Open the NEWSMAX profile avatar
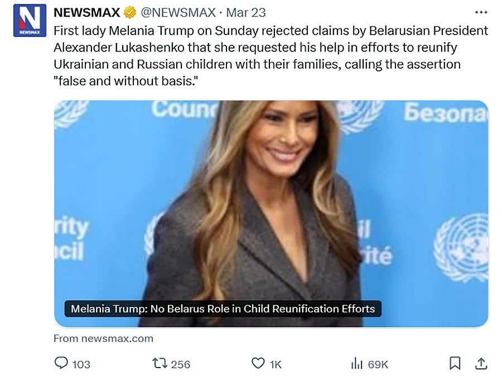This screenshot has height=381, width=502. tap(30, 20)
